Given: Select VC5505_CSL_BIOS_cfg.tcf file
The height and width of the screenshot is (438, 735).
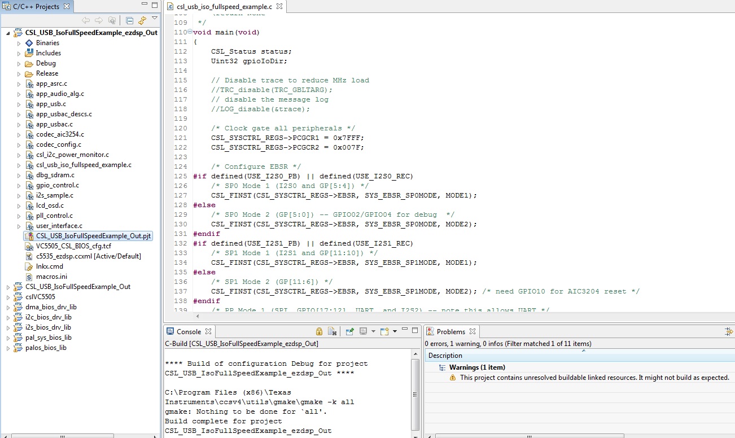Looking at the screenshot, I should pyautogui.click(x=73, y=246).
